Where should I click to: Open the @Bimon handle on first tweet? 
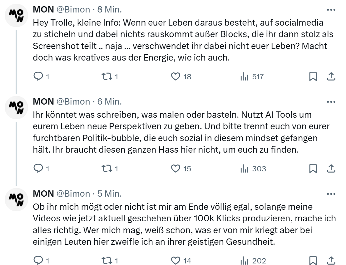[73, 10]
